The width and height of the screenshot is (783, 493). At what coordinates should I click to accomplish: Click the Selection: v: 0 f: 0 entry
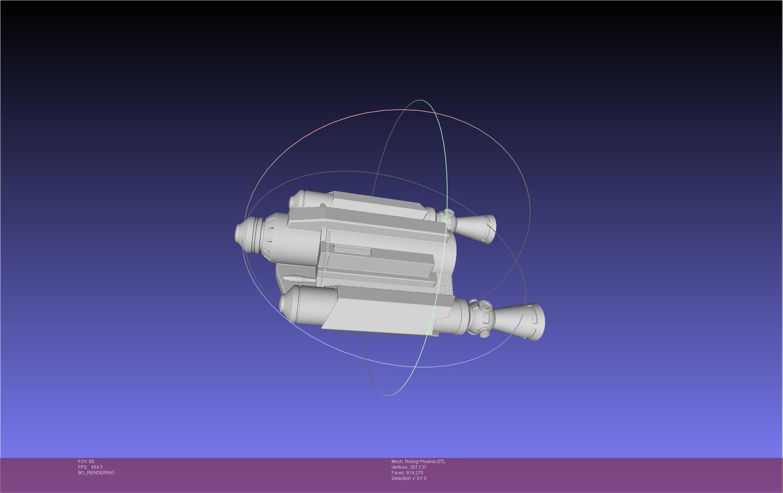409,478
